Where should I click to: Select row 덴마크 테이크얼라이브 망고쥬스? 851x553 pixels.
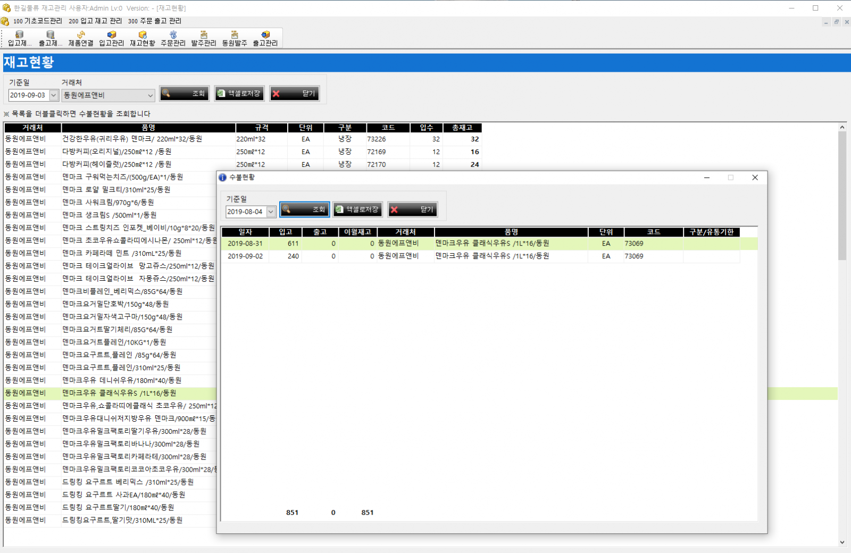(x=110, y=266)
